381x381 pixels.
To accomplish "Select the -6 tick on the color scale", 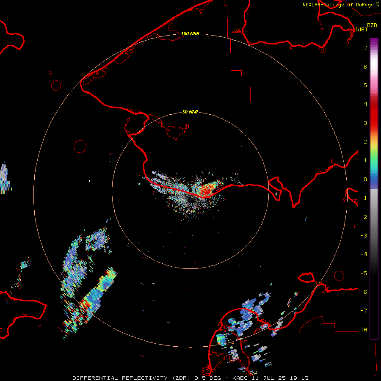I will [364, 292].
